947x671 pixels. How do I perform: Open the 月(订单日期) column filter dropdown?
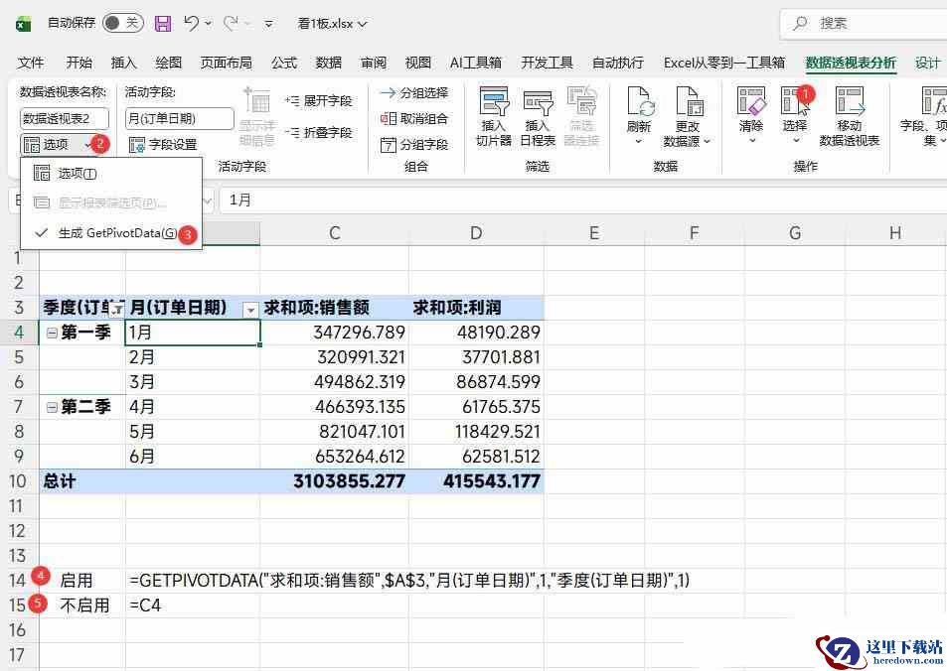[249, 310]
